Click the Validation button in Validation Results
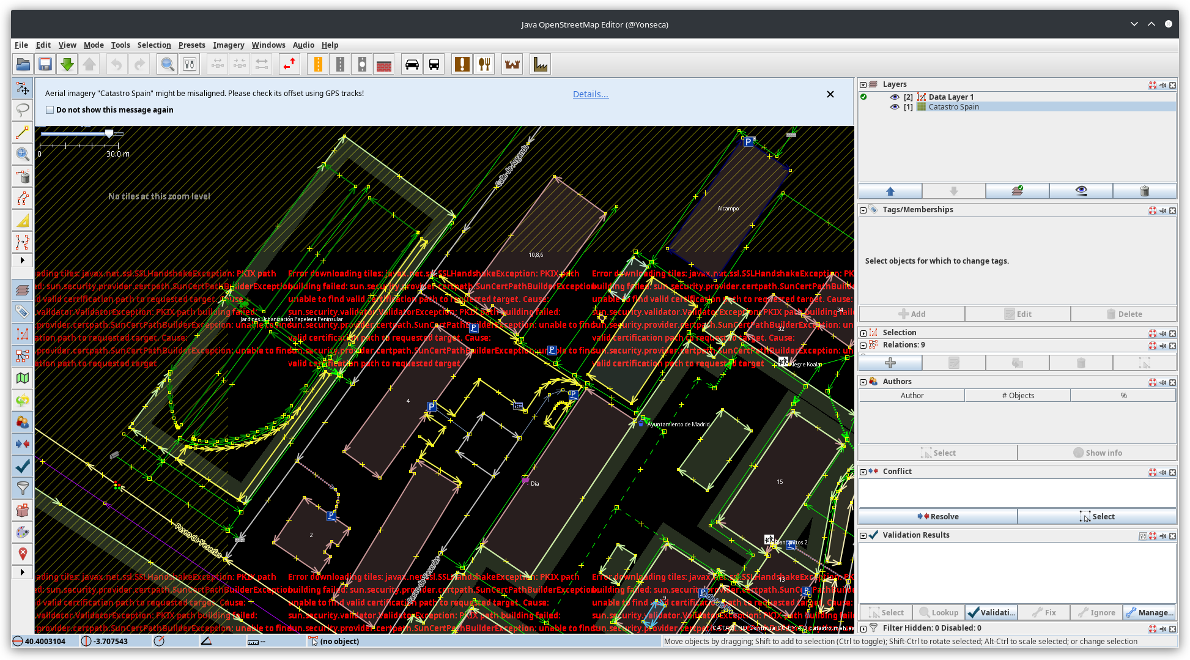The image size is (1190, 660). 991,613
